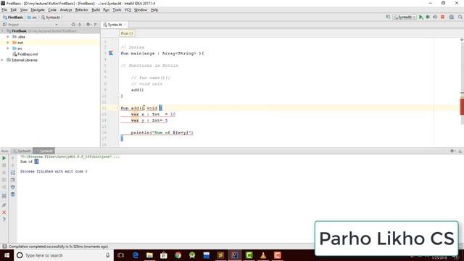
Task: Open the Tools menu
Action: click(x=117, y=9)
